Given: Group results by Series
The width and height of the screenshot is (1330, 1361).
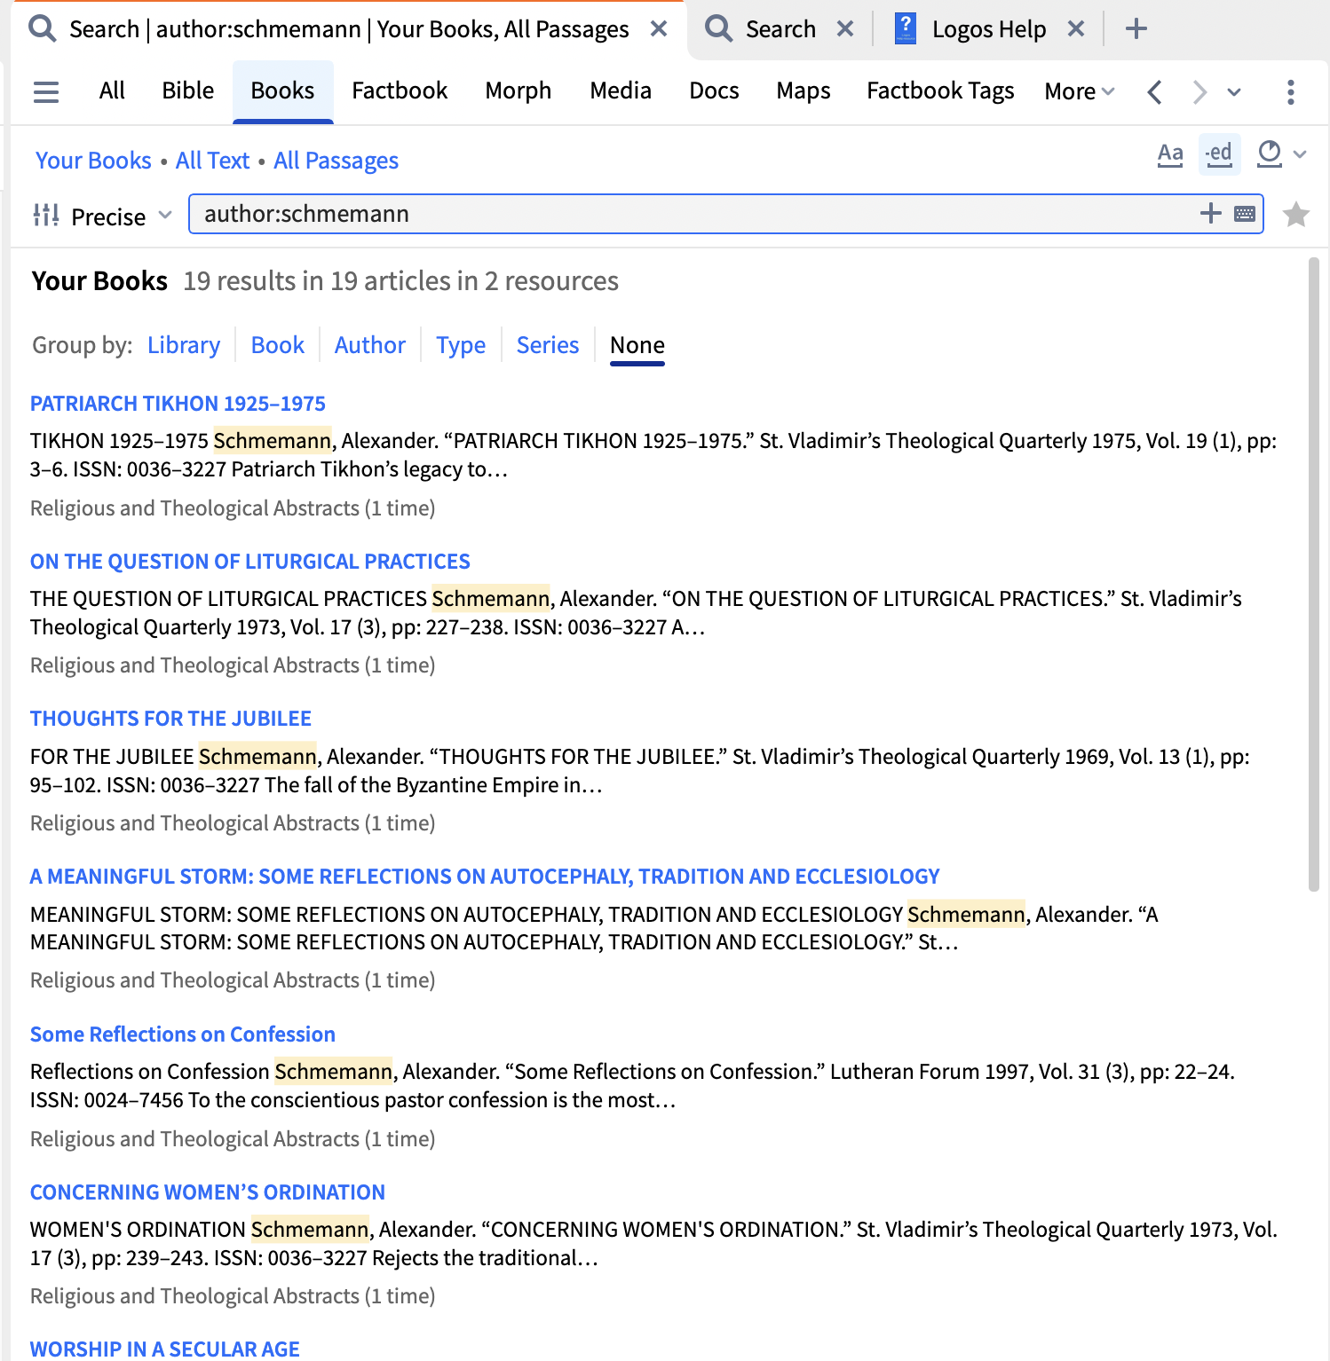Looking at the screenshot, I should (x=548, y=345).
